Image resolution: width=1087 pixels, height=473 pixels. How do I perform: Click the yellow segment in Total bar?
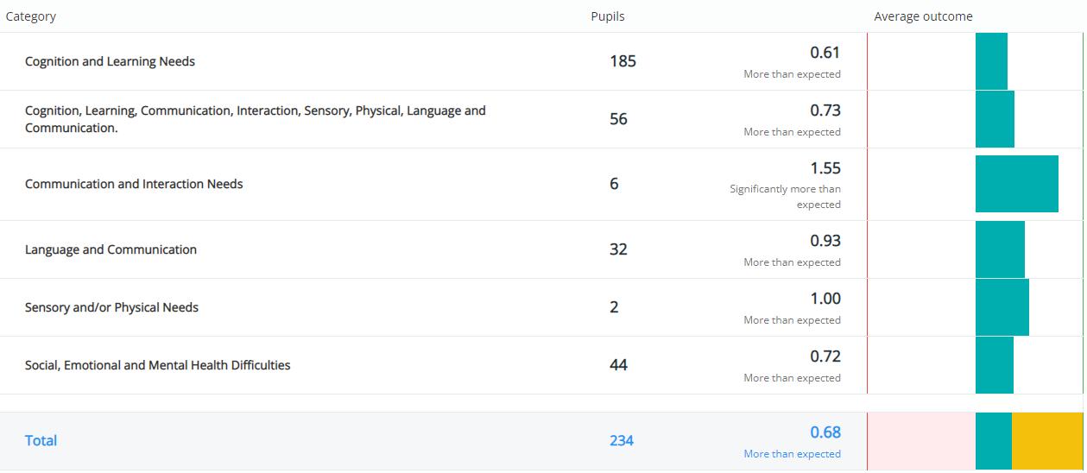(x=1046, y=441)
